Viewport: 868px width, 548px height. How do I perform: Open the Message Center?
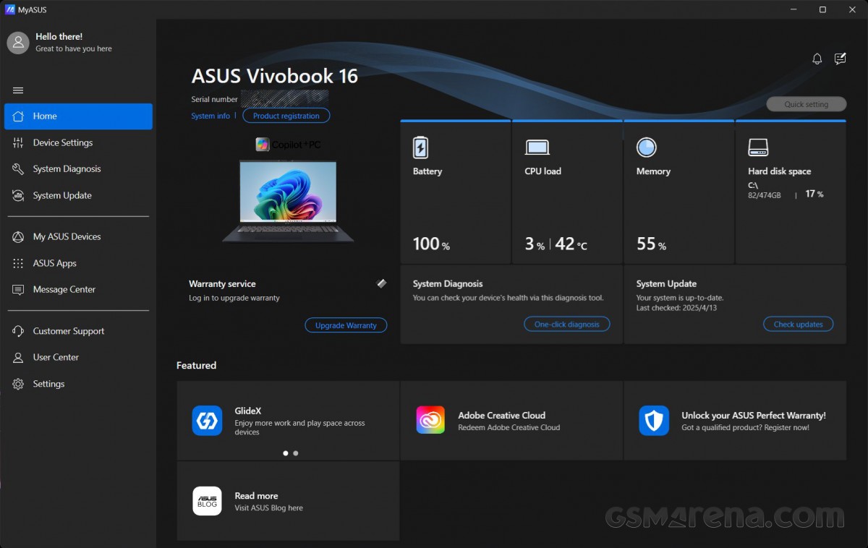[64, 289]
